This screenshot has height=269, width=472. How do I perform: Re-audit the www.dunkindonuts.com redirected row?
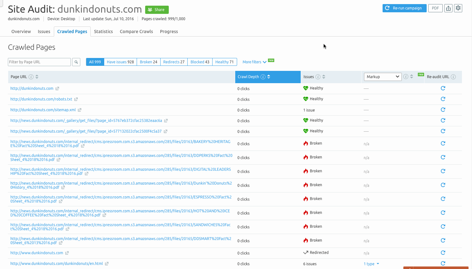pos(443,253)
